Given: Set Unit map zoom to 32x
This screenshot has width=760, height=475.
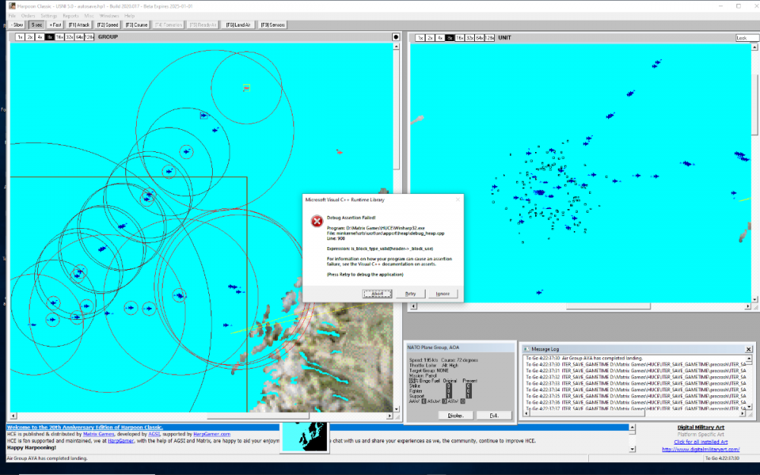Looking at the screenshot, I should point(470,38).
